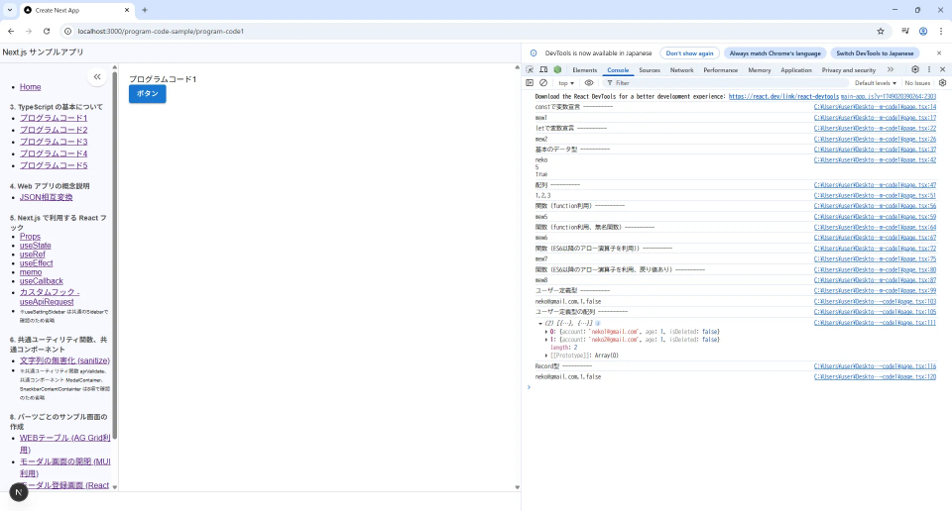Screen dimensions: 952x511
Task: Open the react-devtools download link
Action: [783, 96]
